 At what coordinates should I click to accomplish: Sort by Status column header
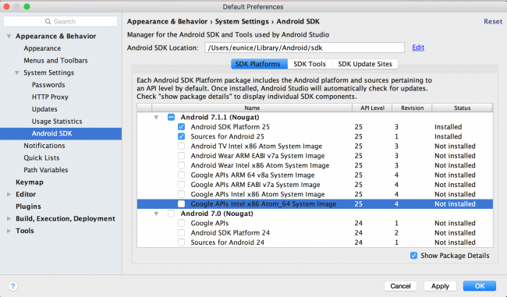pos(463,108)
